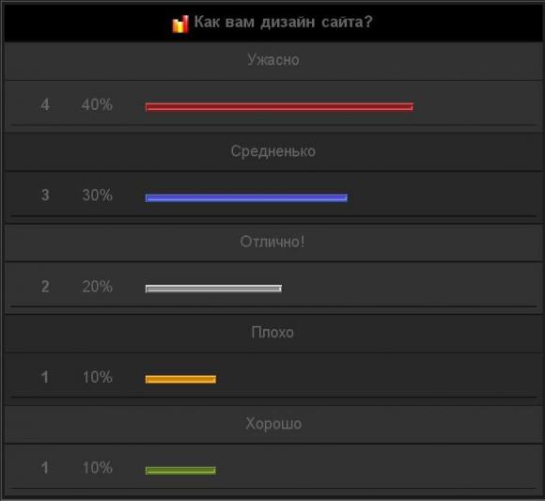545x501 pixels.
Task: Click the 40% percentage value
Action: pos(97,104)
